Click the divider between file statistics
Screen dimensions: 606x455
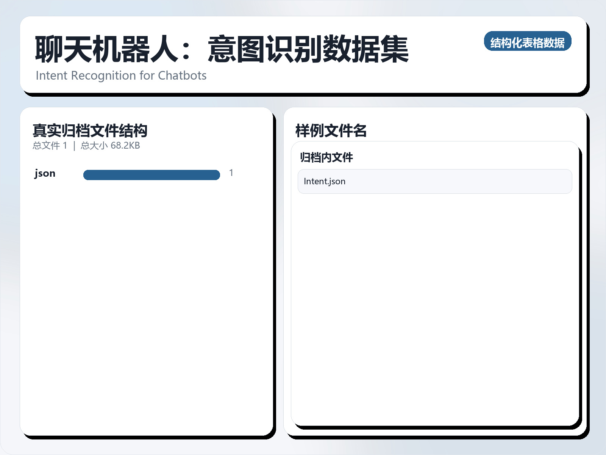coord(74,145)
